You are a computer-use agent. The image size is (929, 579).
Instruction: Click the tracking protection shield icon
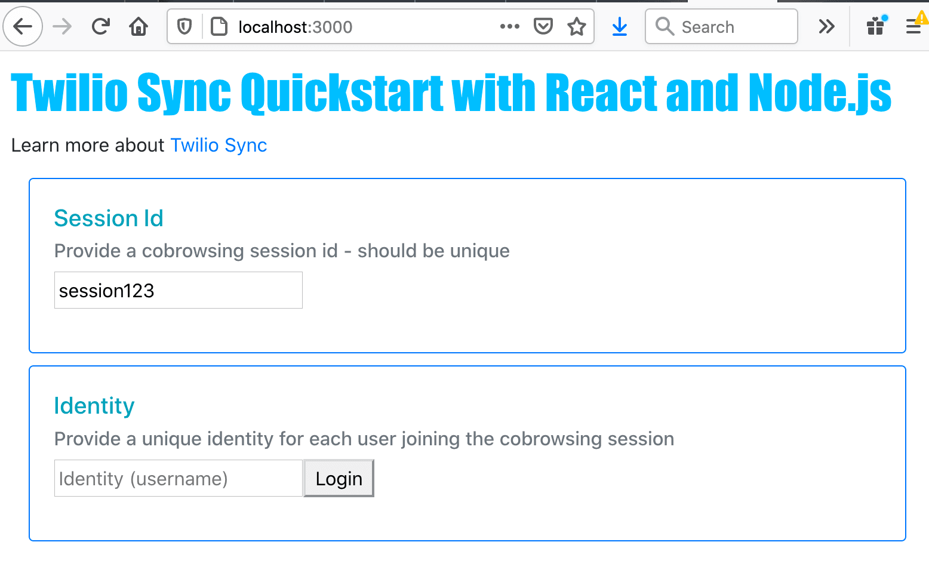coord(184,26)
